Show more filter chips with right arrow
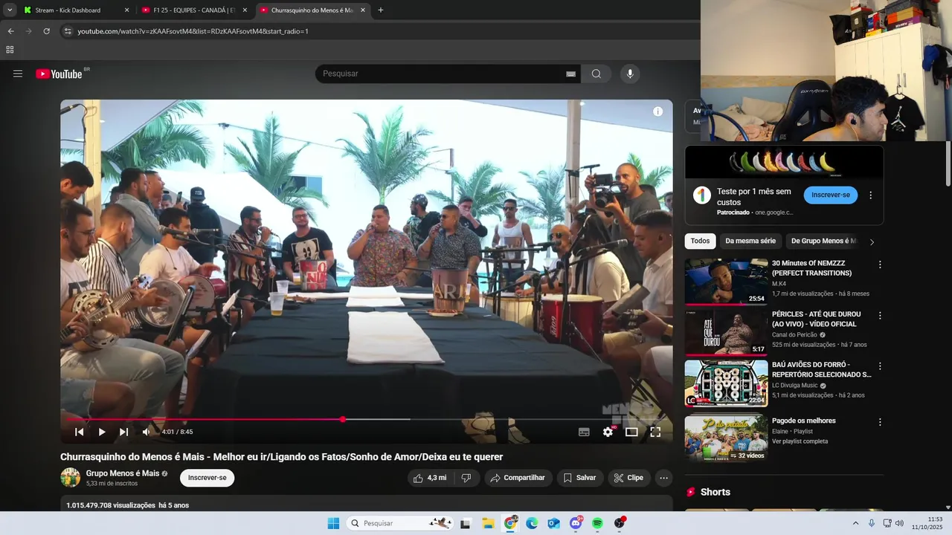The width and height of the screenshot is (952, 535). 872,241
